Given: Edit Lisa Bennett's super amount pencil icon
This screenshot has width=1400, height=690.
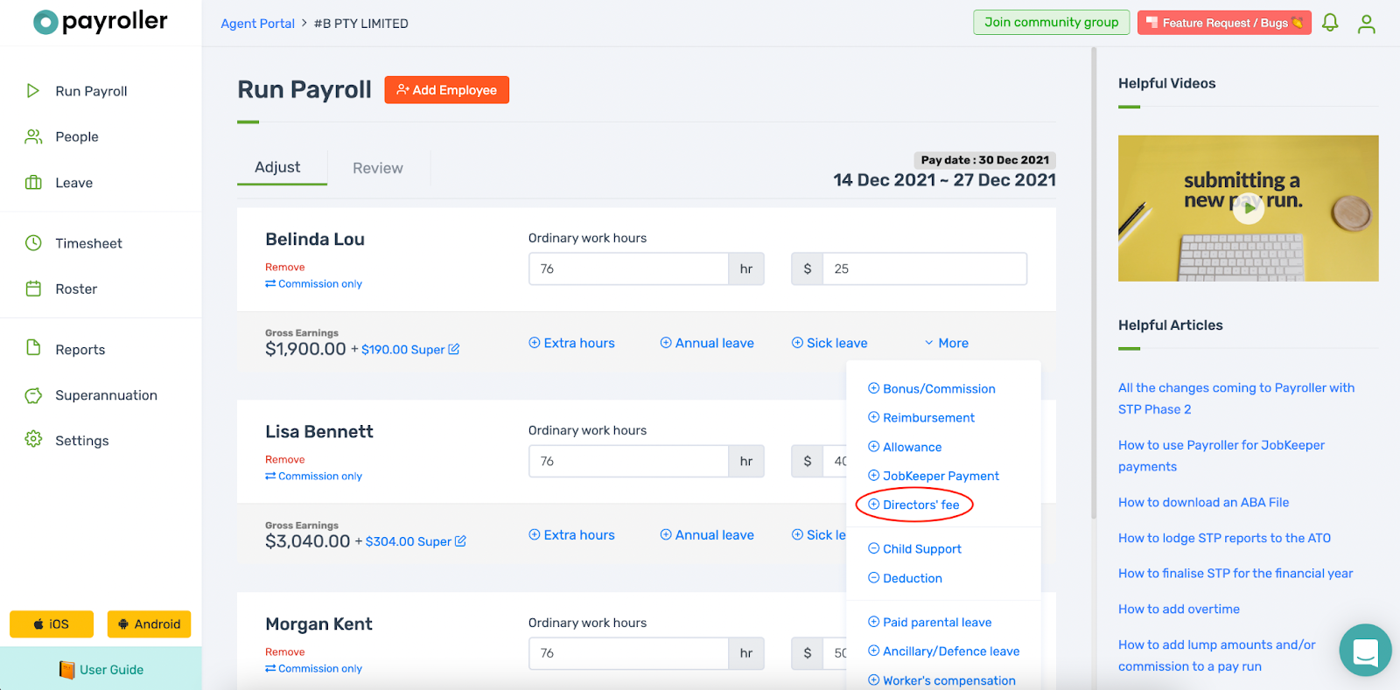Looking at the screenshot, I should coord(460,541).
